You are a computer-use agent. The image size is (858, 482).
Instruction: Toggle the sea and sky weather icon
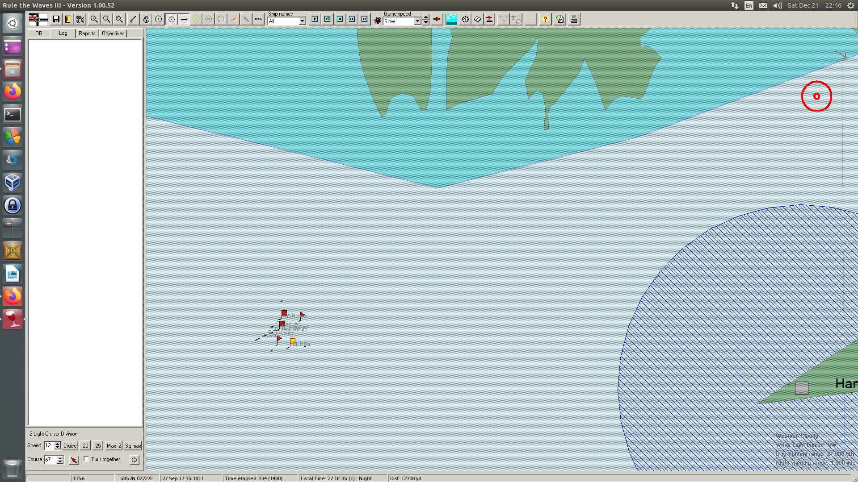452,19
